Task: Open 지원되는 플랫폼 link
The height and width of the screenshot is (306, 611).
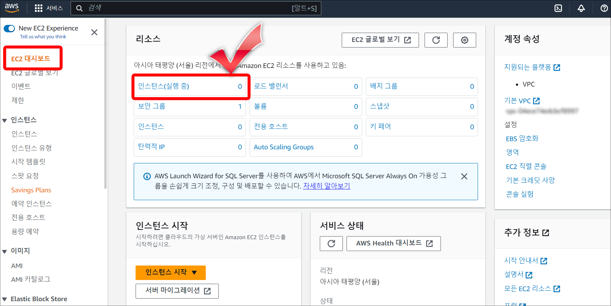Action: click(532, 67)
